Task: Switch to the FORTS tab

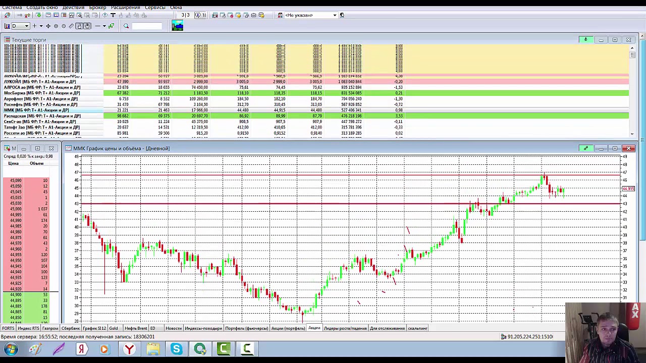Action: point(8,328)
